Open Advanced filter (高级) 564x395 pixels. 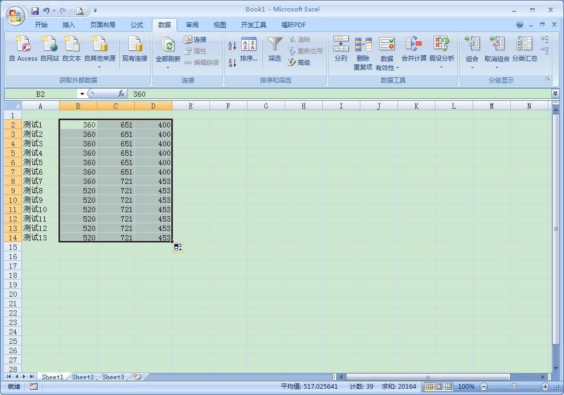[x=299, y=63]
